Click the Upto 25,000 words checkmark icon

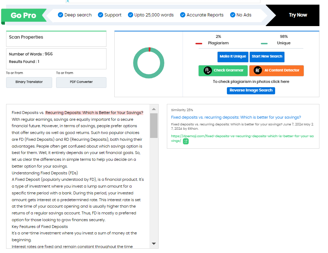click(x=130, y=15)
